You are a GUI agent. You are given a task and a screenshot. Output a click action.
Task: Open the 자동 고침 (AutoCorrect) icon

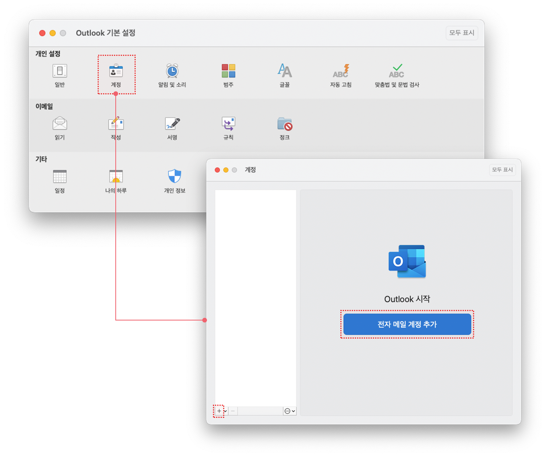tap(341, 71)
